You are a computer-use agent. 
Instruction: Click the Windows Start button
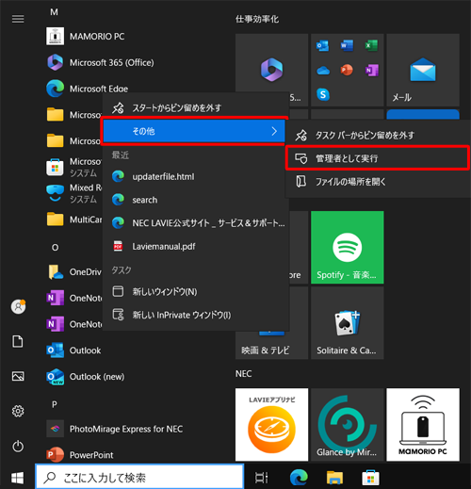pyautogui.click(x=17, y=478)
